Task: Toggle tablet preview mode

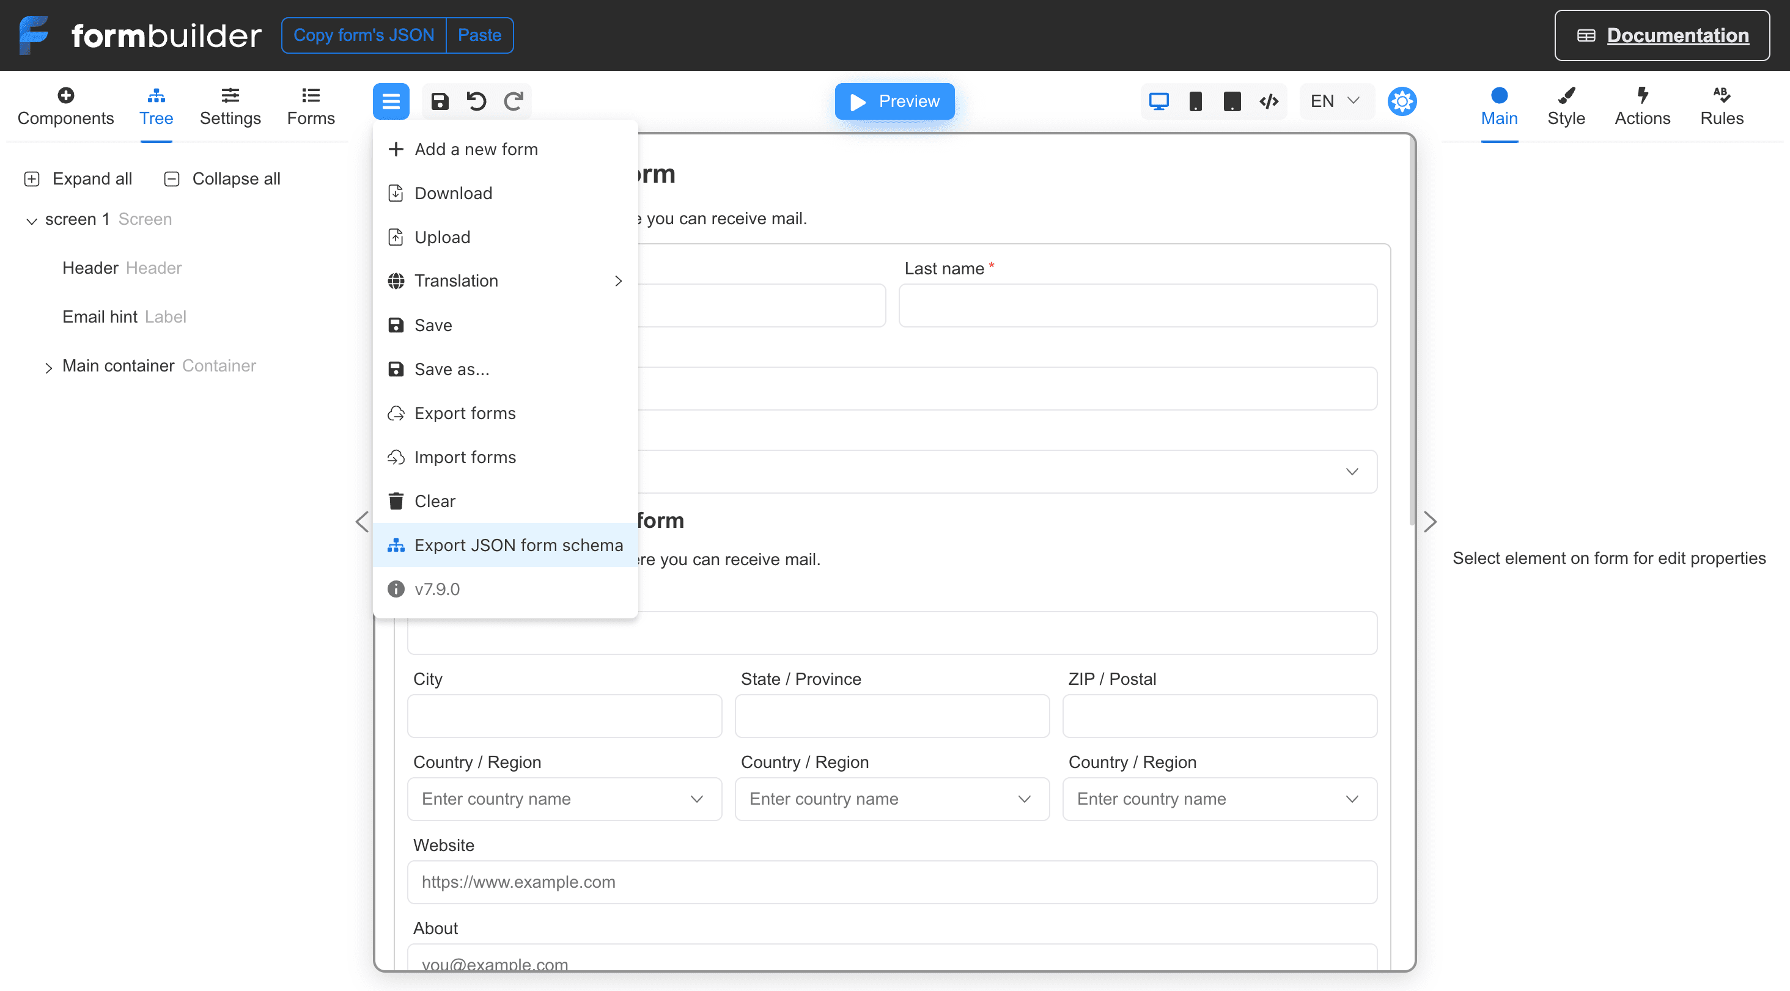Action: pos(1232,101)
